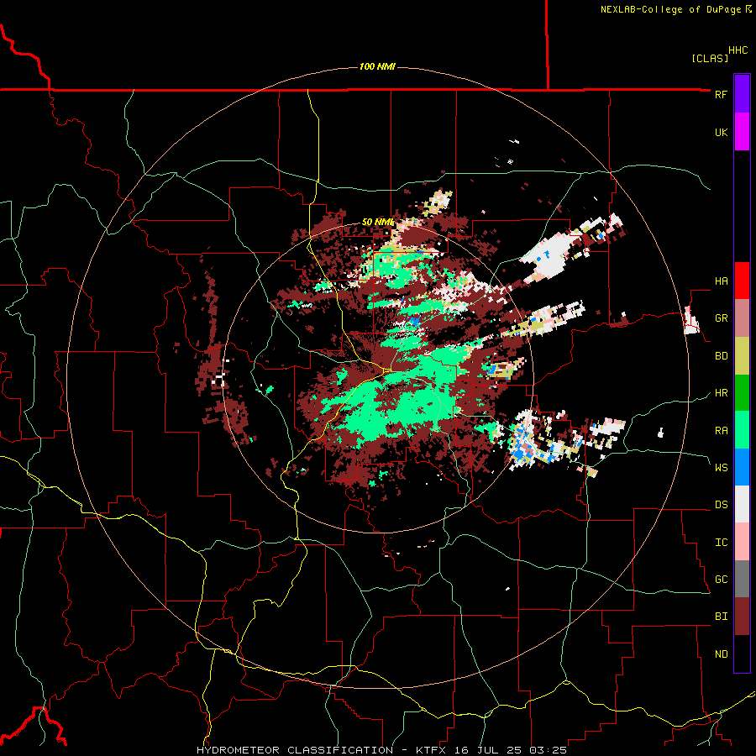
Task: Click the GR legend label
Action: [x=721, y=318]
